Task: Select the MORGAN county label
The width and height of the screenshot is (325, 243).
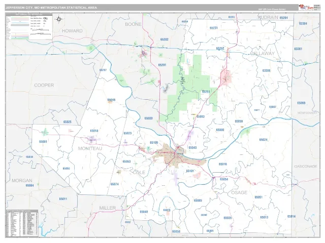Action: pos(22,180)
